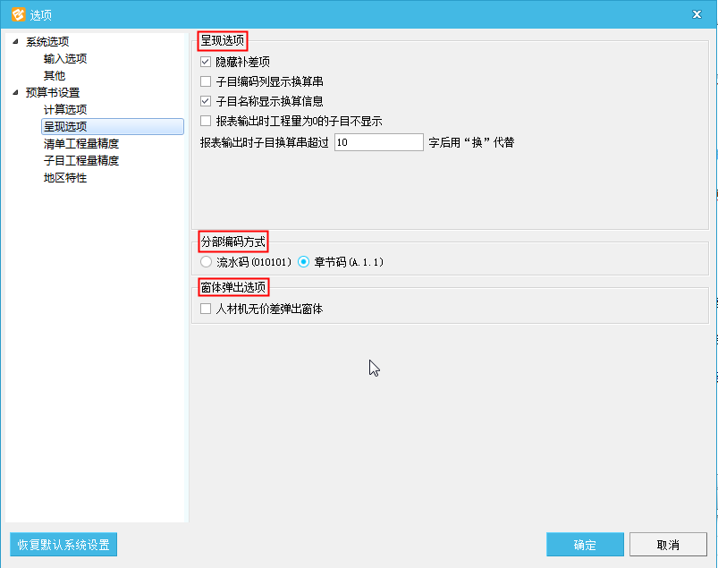Open 子目工程量精度 settings
This screenshot has width=718, height=568.
coord(81,160)
